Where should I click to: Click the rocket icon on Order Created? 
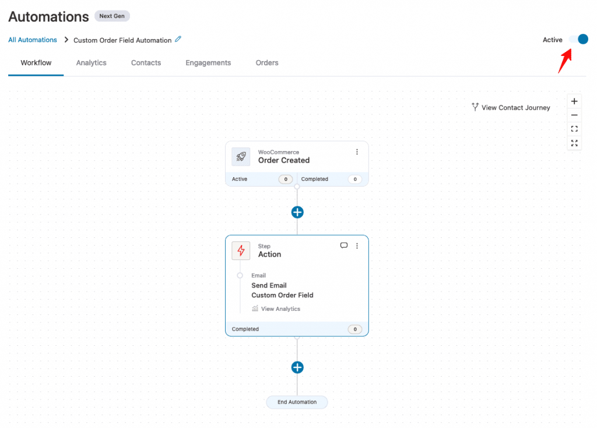[241, 157]
